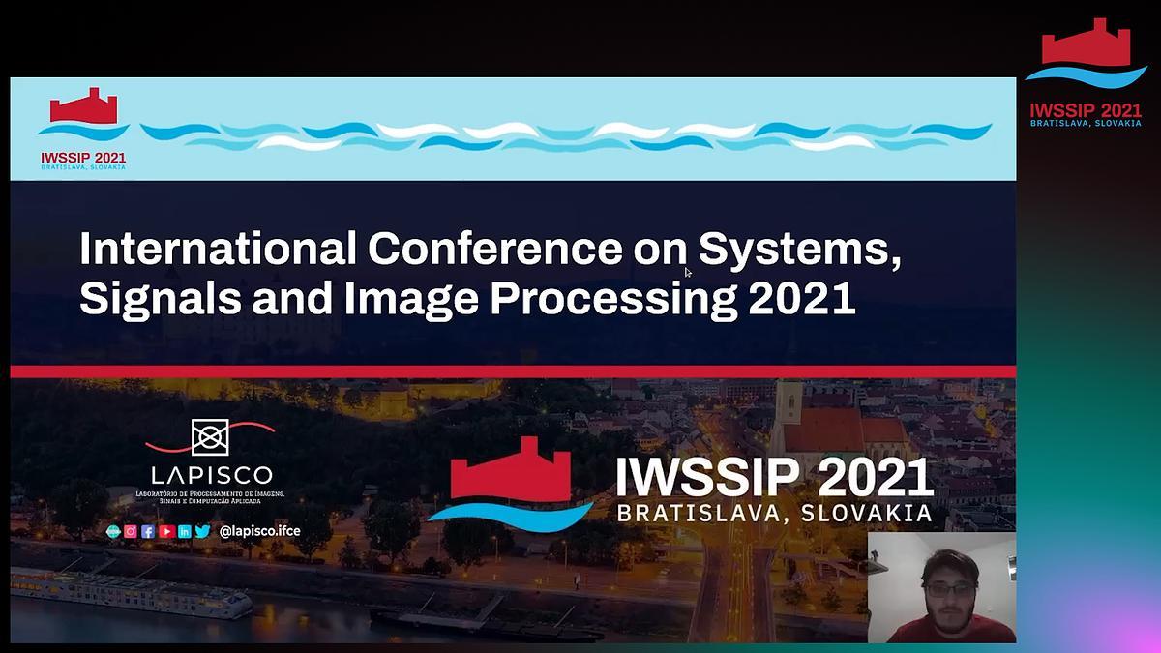Select the Twitter bird icon
Viewport: 1161px width, 653px height.
click(202, 531)
